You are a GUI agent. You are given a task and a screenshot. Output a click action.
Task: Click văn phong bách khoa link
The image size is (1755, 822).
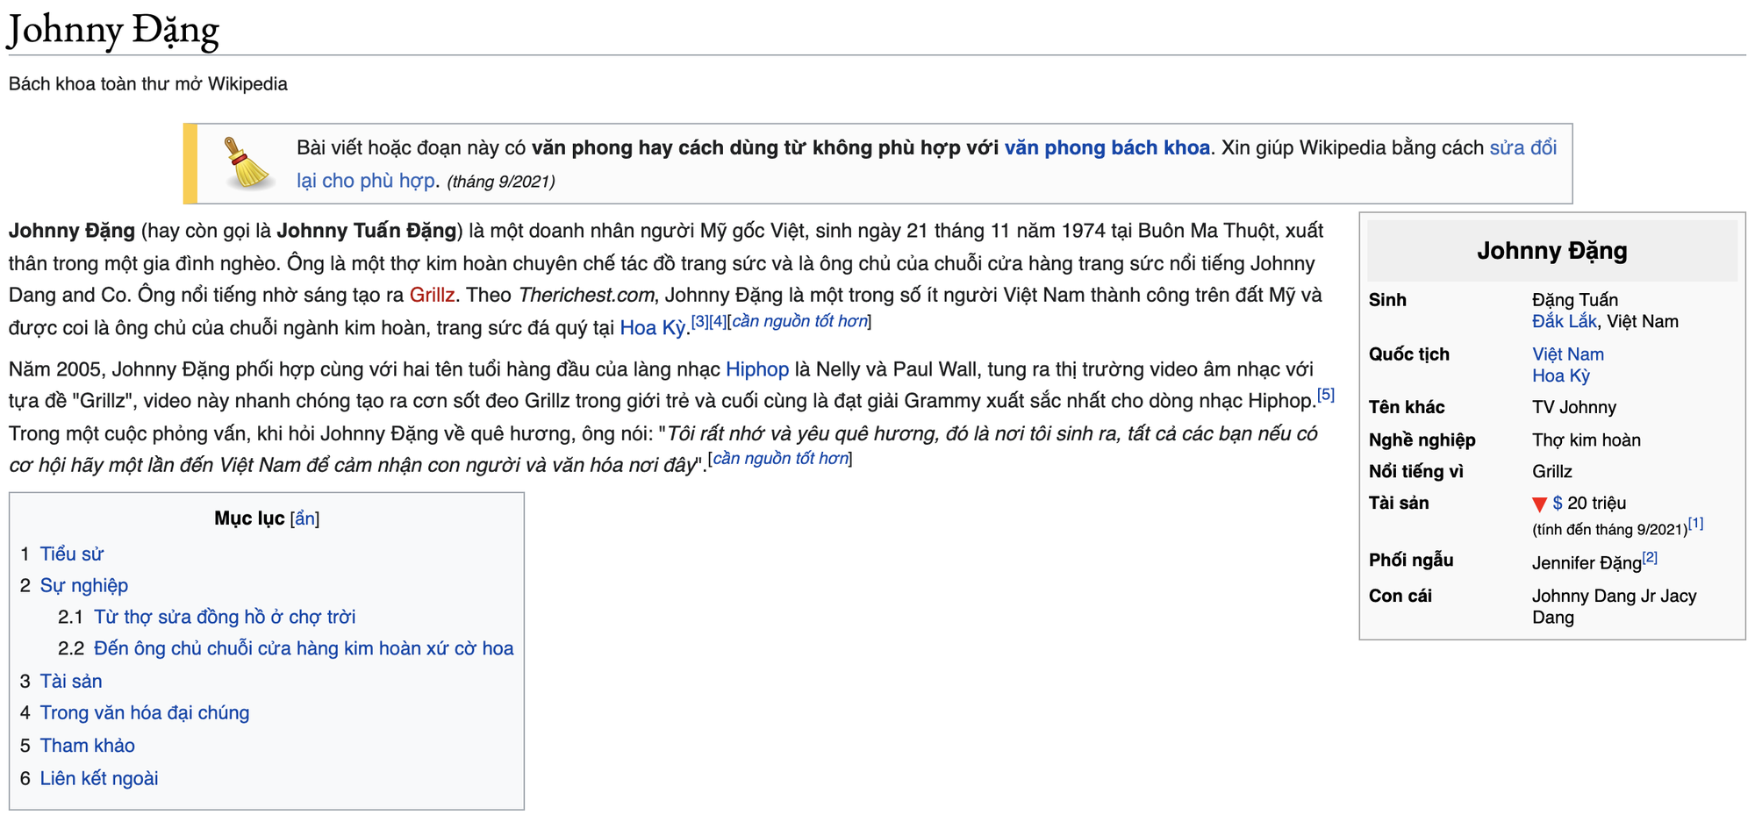1107,147
